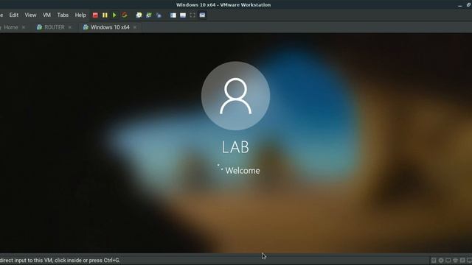Click the red Power Off toolbar icon

pyautogui.click(x=95, y=15)
